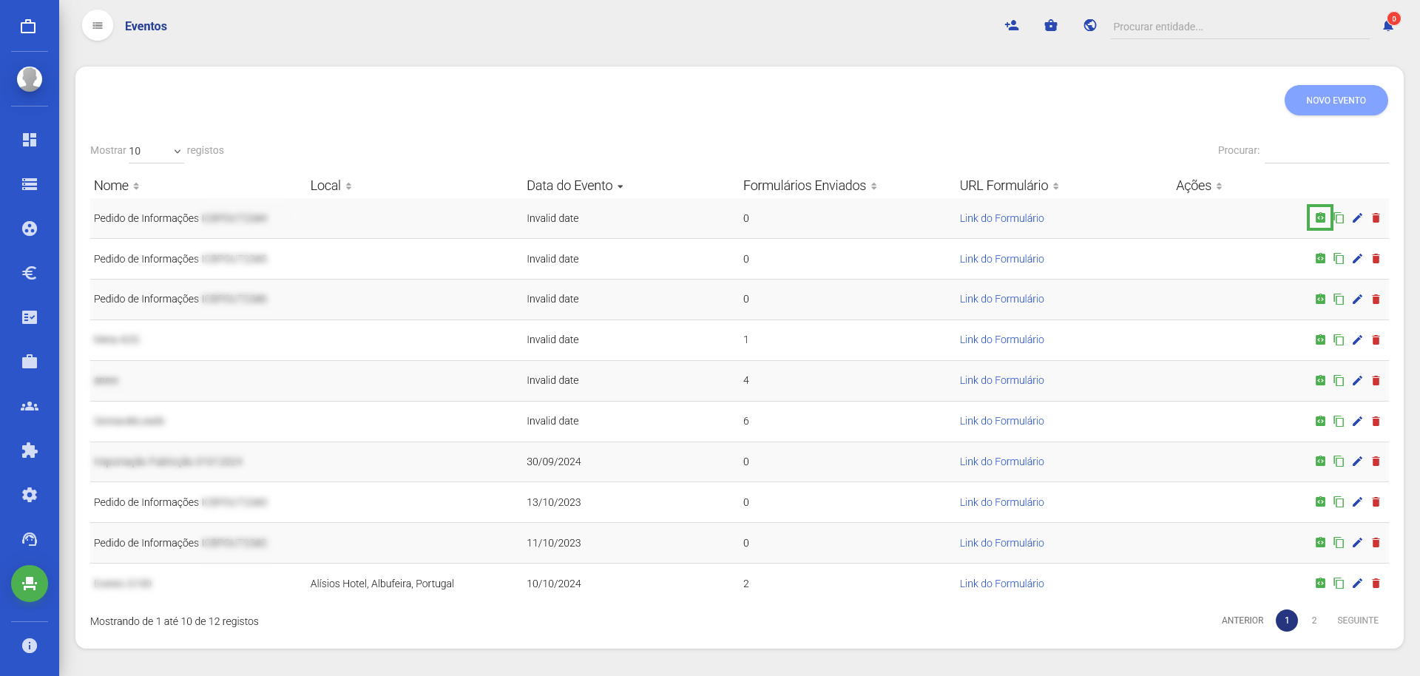This screenshot has height=676, width=1420.
Task: Focus the Procurar table search field
Action: click(x=1326, y=151)
